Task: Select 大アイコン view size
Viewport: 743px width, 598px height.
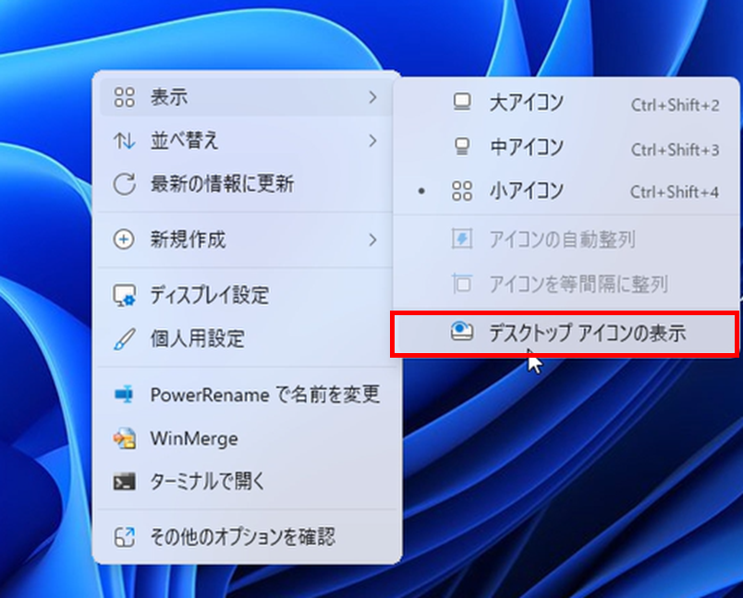Action: point(566,103)
